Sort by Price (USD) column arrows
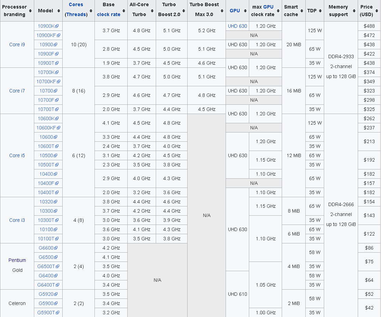The height and width of the screenshot is (317, 381). click(377, 11)
